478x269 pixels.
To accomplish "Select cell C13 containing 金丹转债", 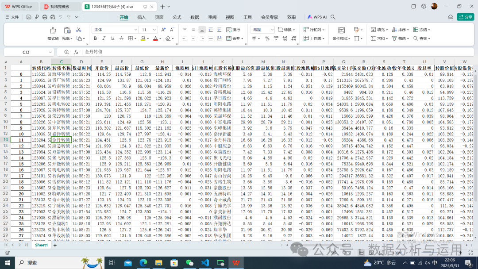I will (x=61, y=140).
